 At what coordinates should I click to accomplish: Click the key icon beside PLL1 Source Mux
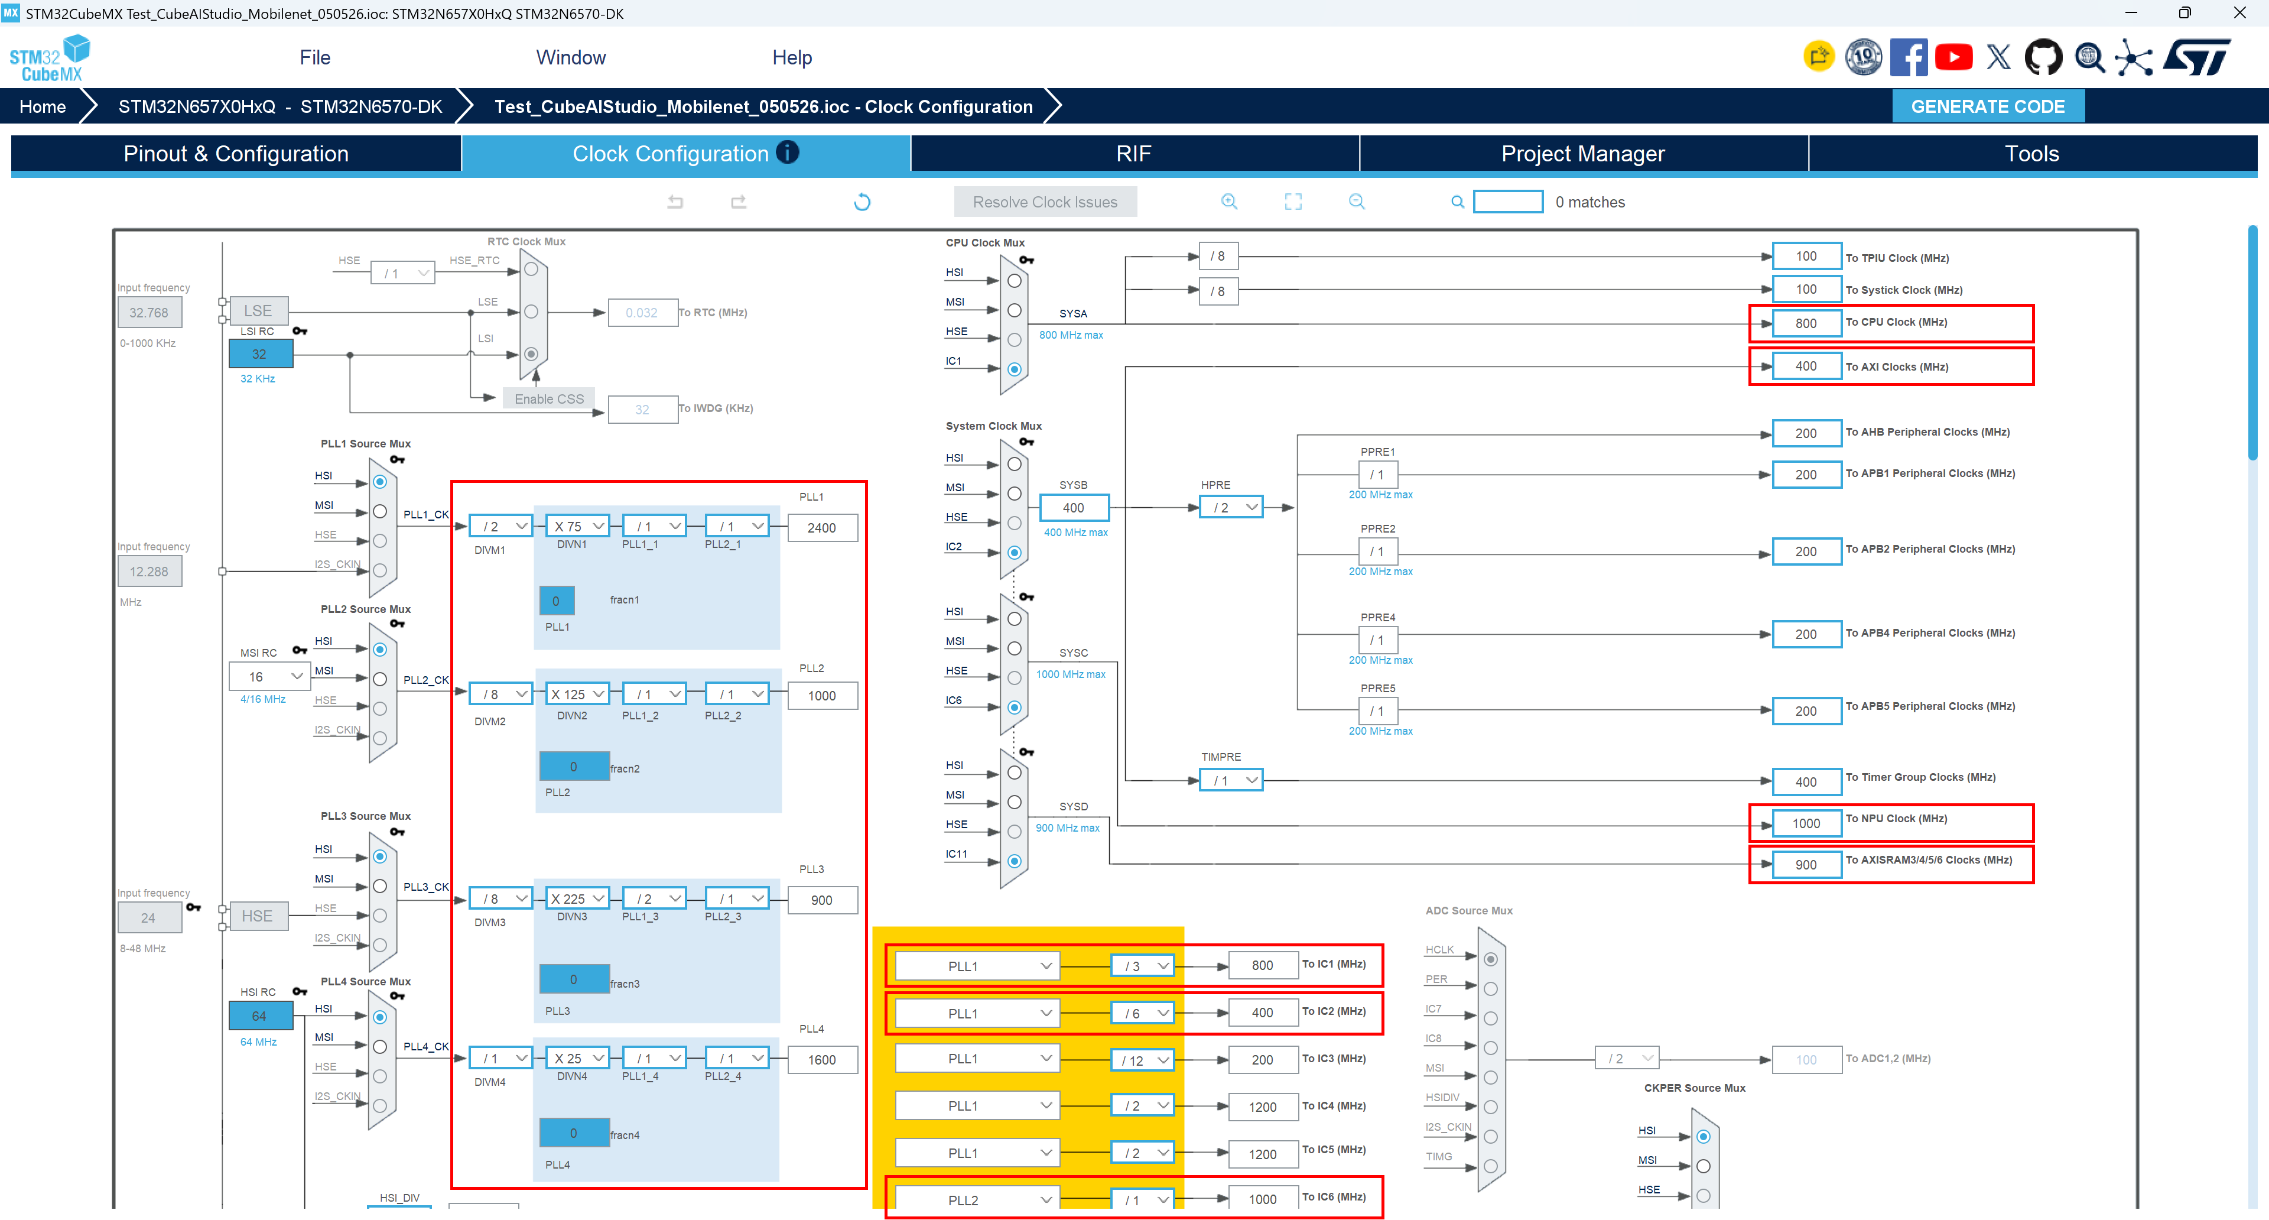(x=398, y=459)
